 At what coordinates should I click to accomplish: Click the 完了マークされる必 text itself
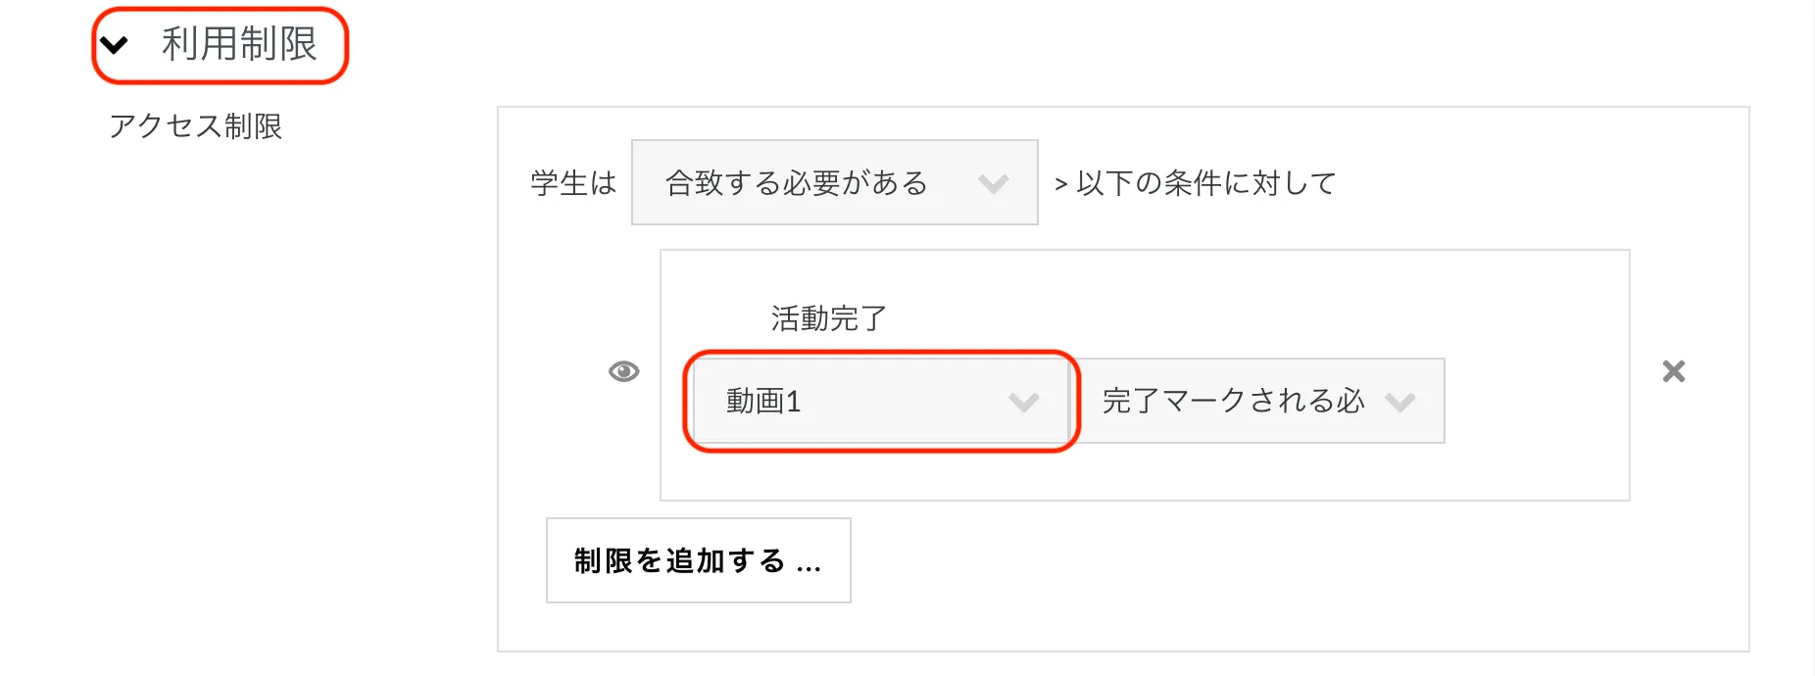1233,401
